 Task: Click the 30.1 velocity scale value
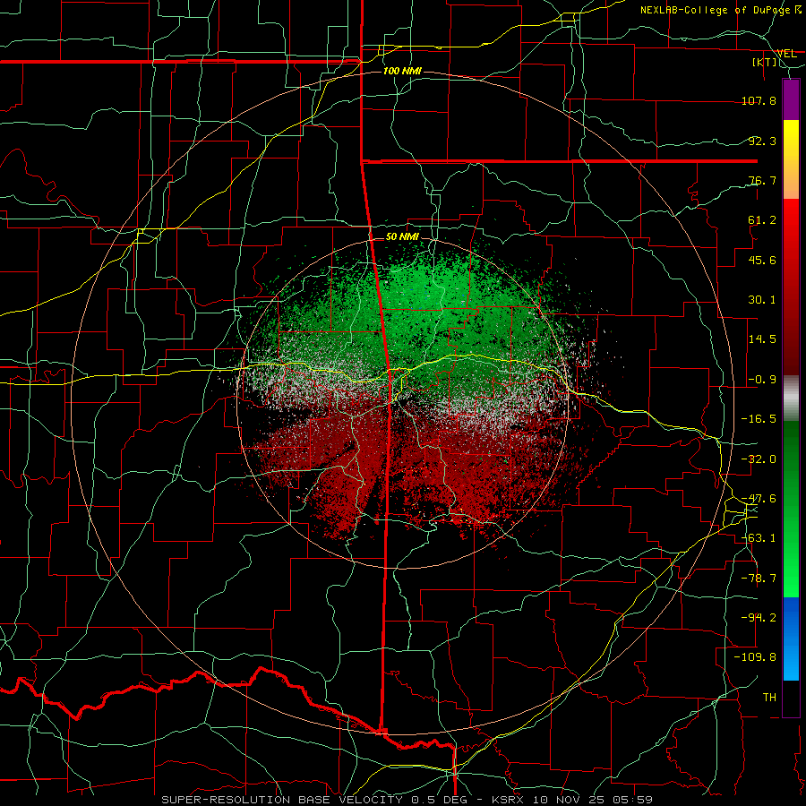[762, 299]
